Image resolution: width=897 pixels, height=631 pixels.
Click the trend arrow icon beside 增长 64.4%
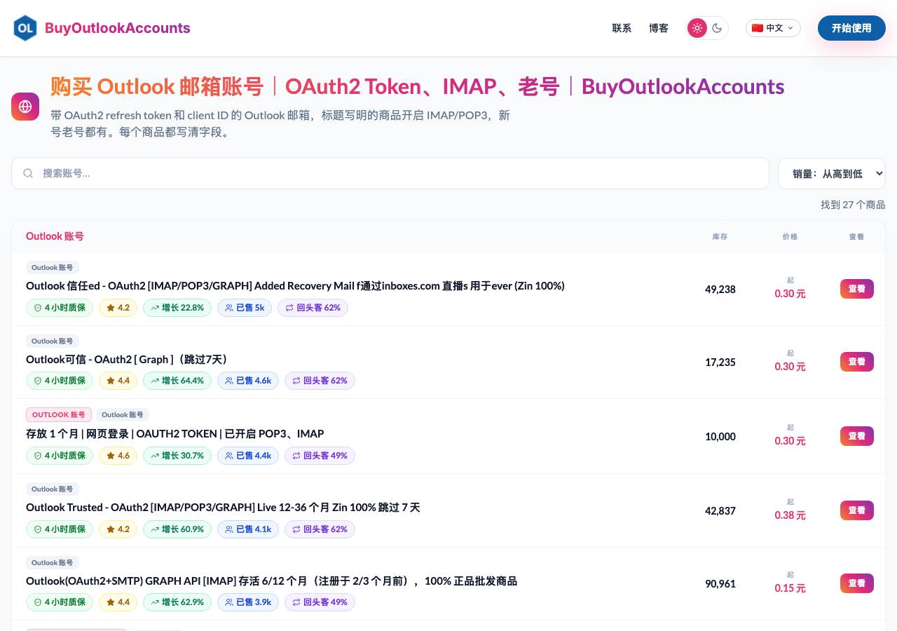click(155, 381)
